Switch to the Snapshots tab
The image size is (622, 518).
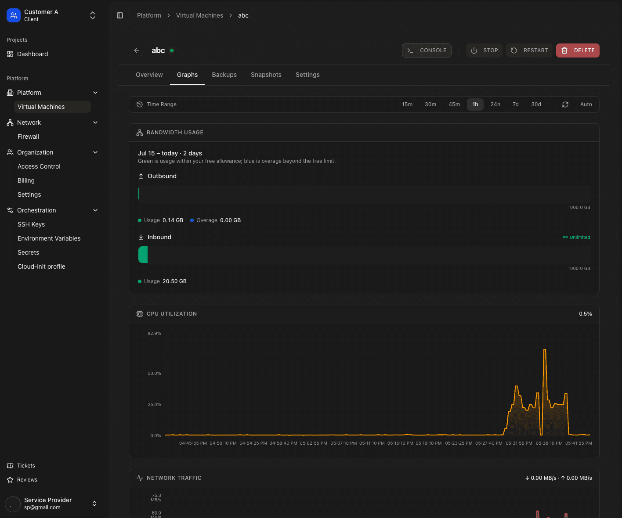point(266,75)
